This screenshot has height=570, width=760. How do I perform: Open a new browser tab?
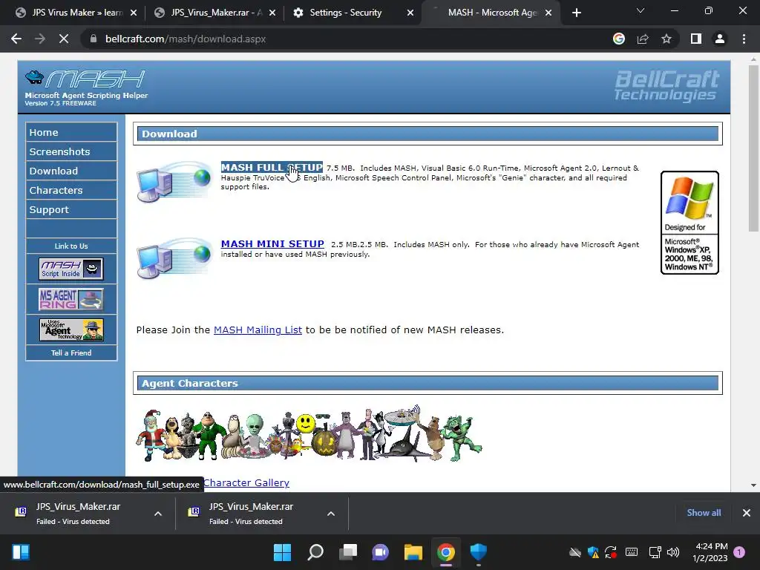pyautogui.click(x=576, y=13)
